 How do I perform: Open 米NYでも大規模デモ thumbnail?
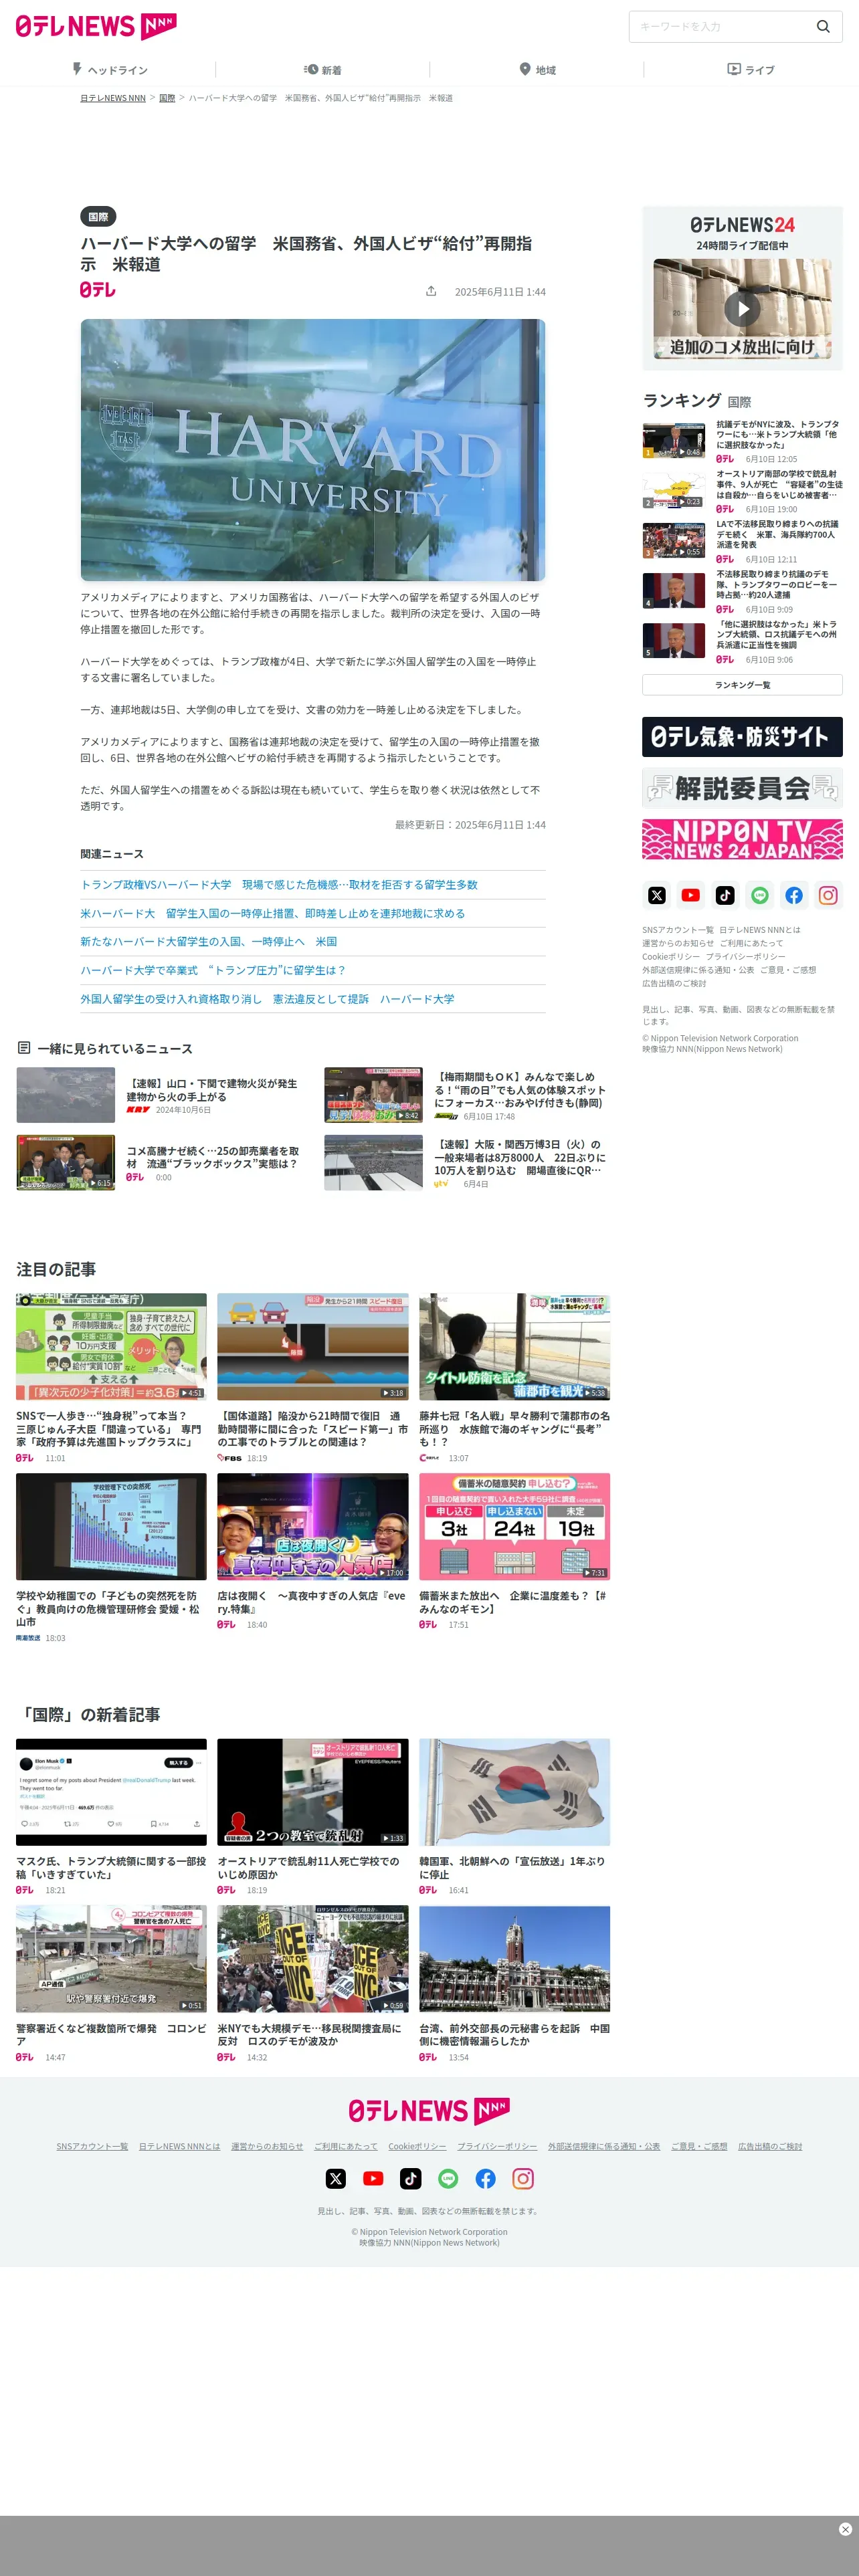(313, 1958)
